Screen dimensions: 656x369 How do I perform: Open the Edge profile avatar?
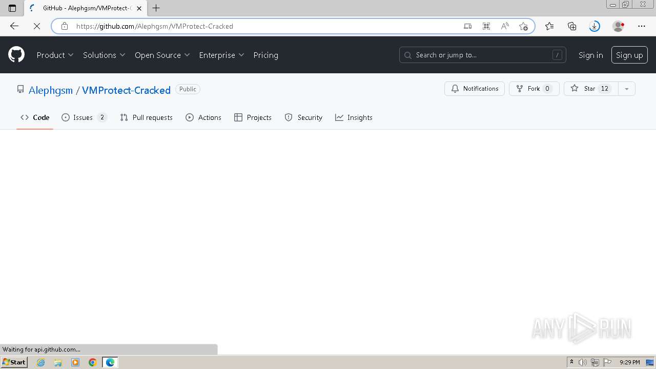coord(619,26)
